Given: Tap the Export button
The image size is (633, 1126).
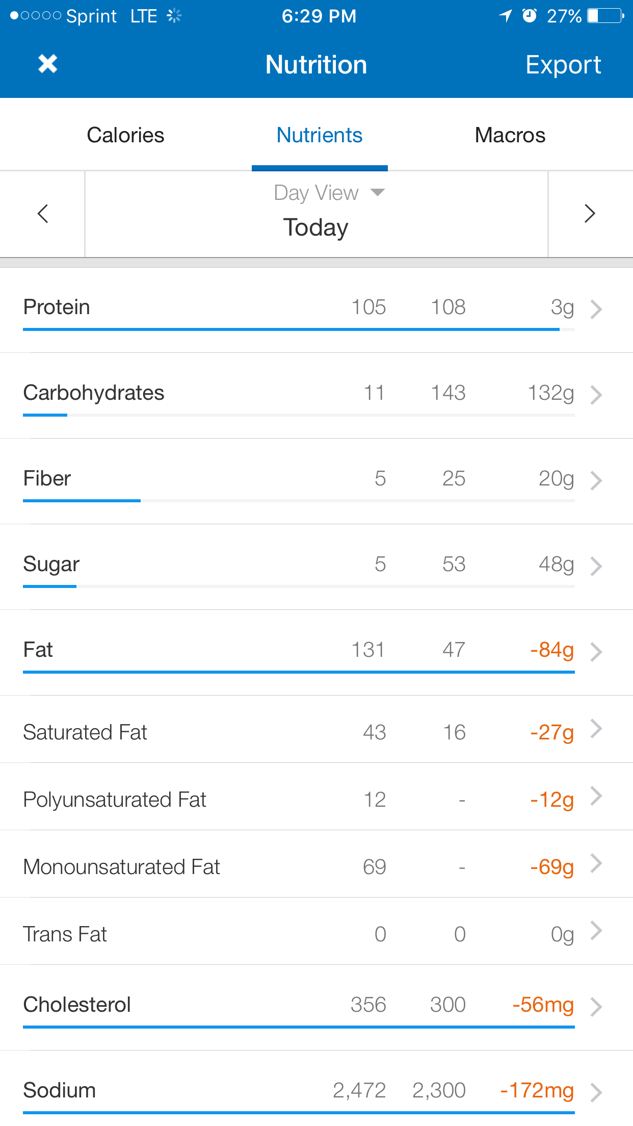Looking at the screenshot, I should click(563, 65).
